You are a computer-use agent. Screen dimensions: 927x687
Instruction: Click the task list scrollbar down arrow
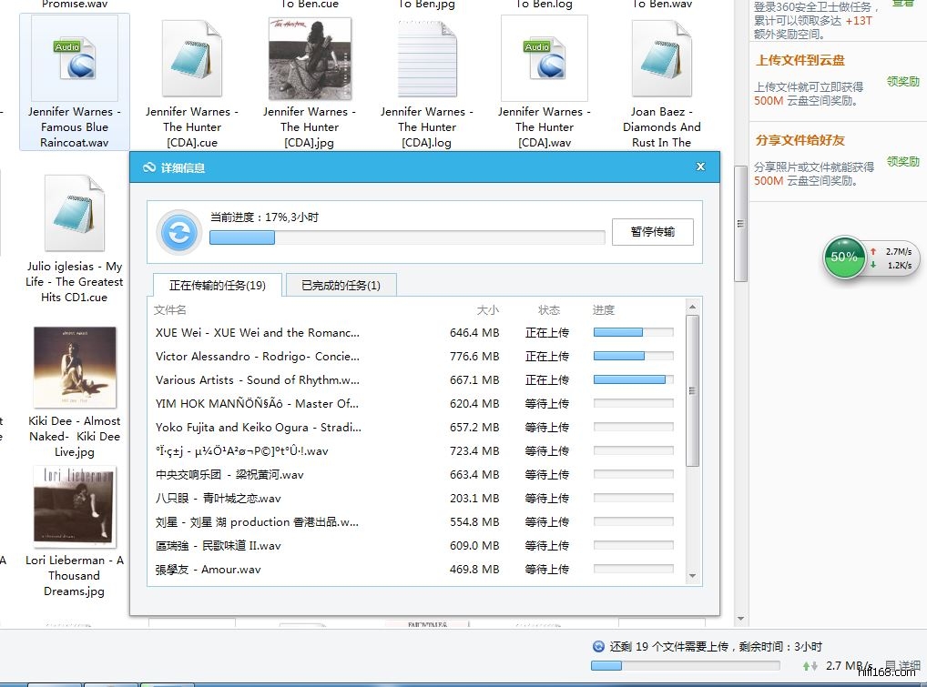pyautogui.click(x=692, y=576)
